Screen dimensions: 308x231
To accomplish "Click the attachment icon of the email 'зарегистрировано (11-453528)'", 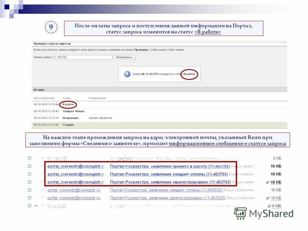I will coord(268,198).
